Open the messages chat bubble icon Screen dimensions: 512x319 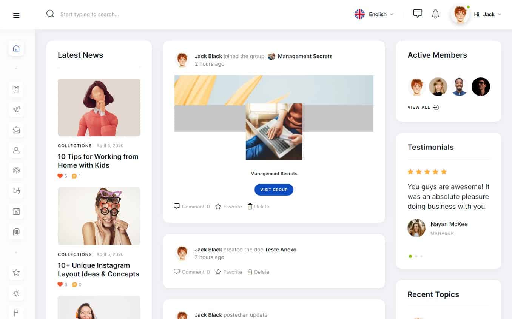click(x=417, y=14)
